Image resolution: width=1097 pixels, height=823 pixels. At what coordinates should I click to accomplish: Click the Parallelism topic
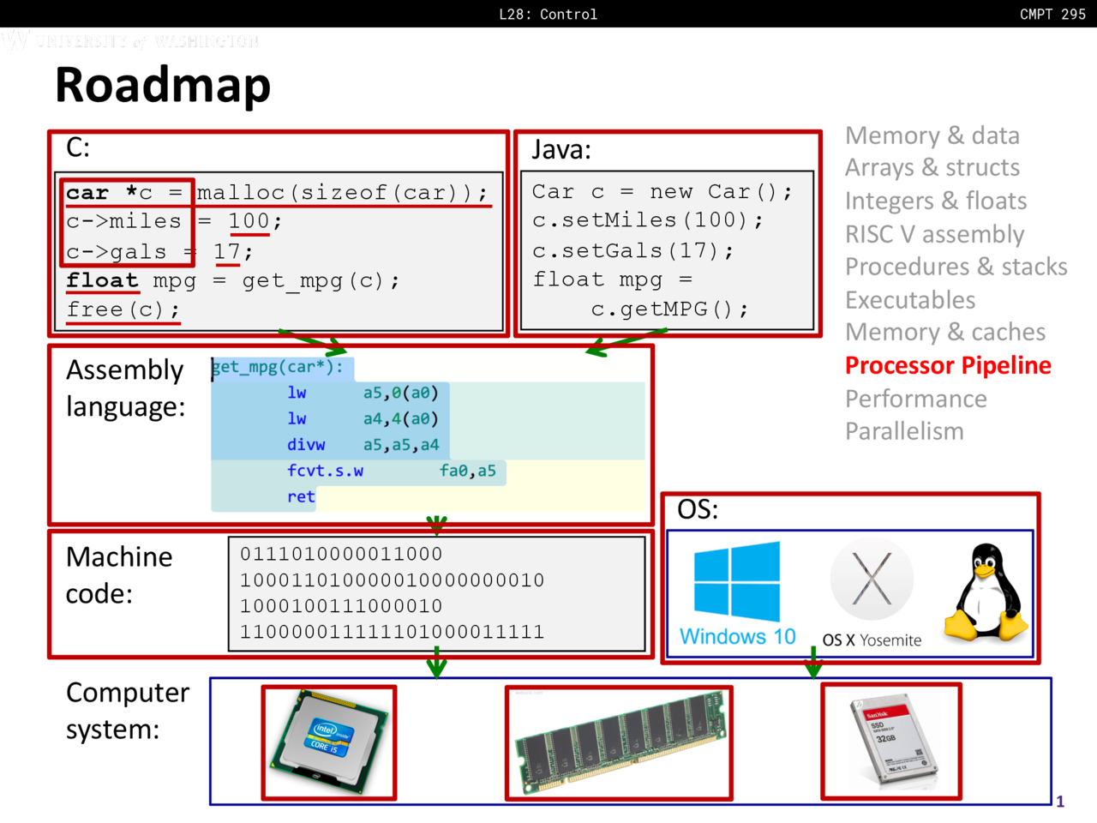coord(904,431)
